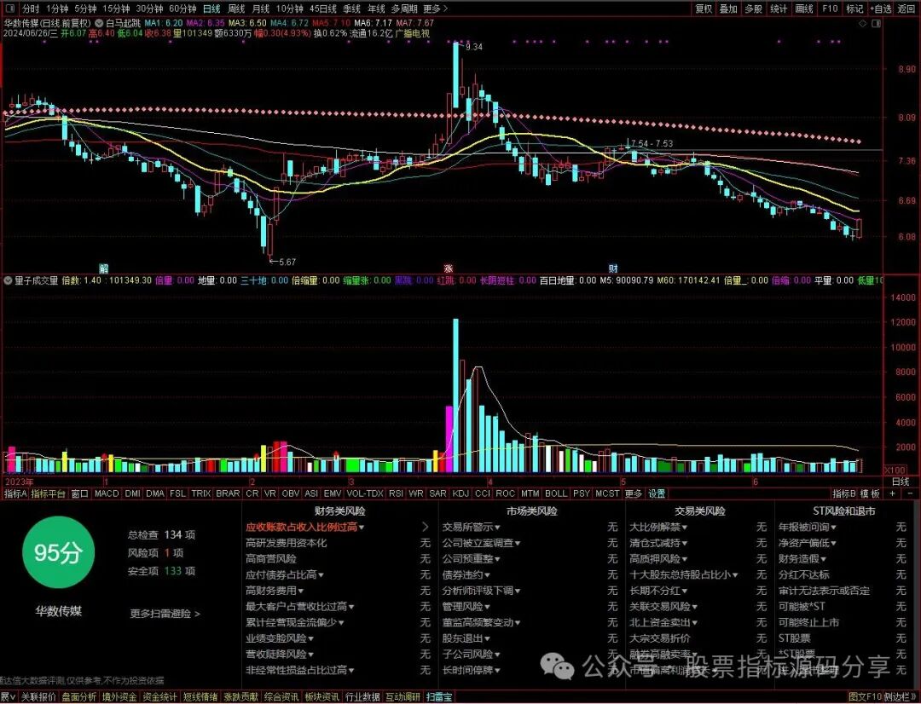Open the 扫雷宝 bottom tab
Viewport: 921px width, 704px height.
click(439, 697)
